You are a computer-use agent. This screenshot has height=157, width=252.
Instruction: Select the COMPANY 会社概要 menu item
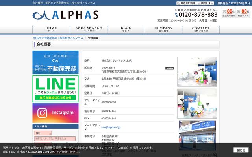(163, 29)
